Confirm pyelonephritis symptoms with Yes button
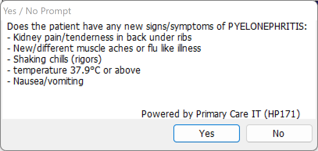318x151 pixels. click(206, 133)
